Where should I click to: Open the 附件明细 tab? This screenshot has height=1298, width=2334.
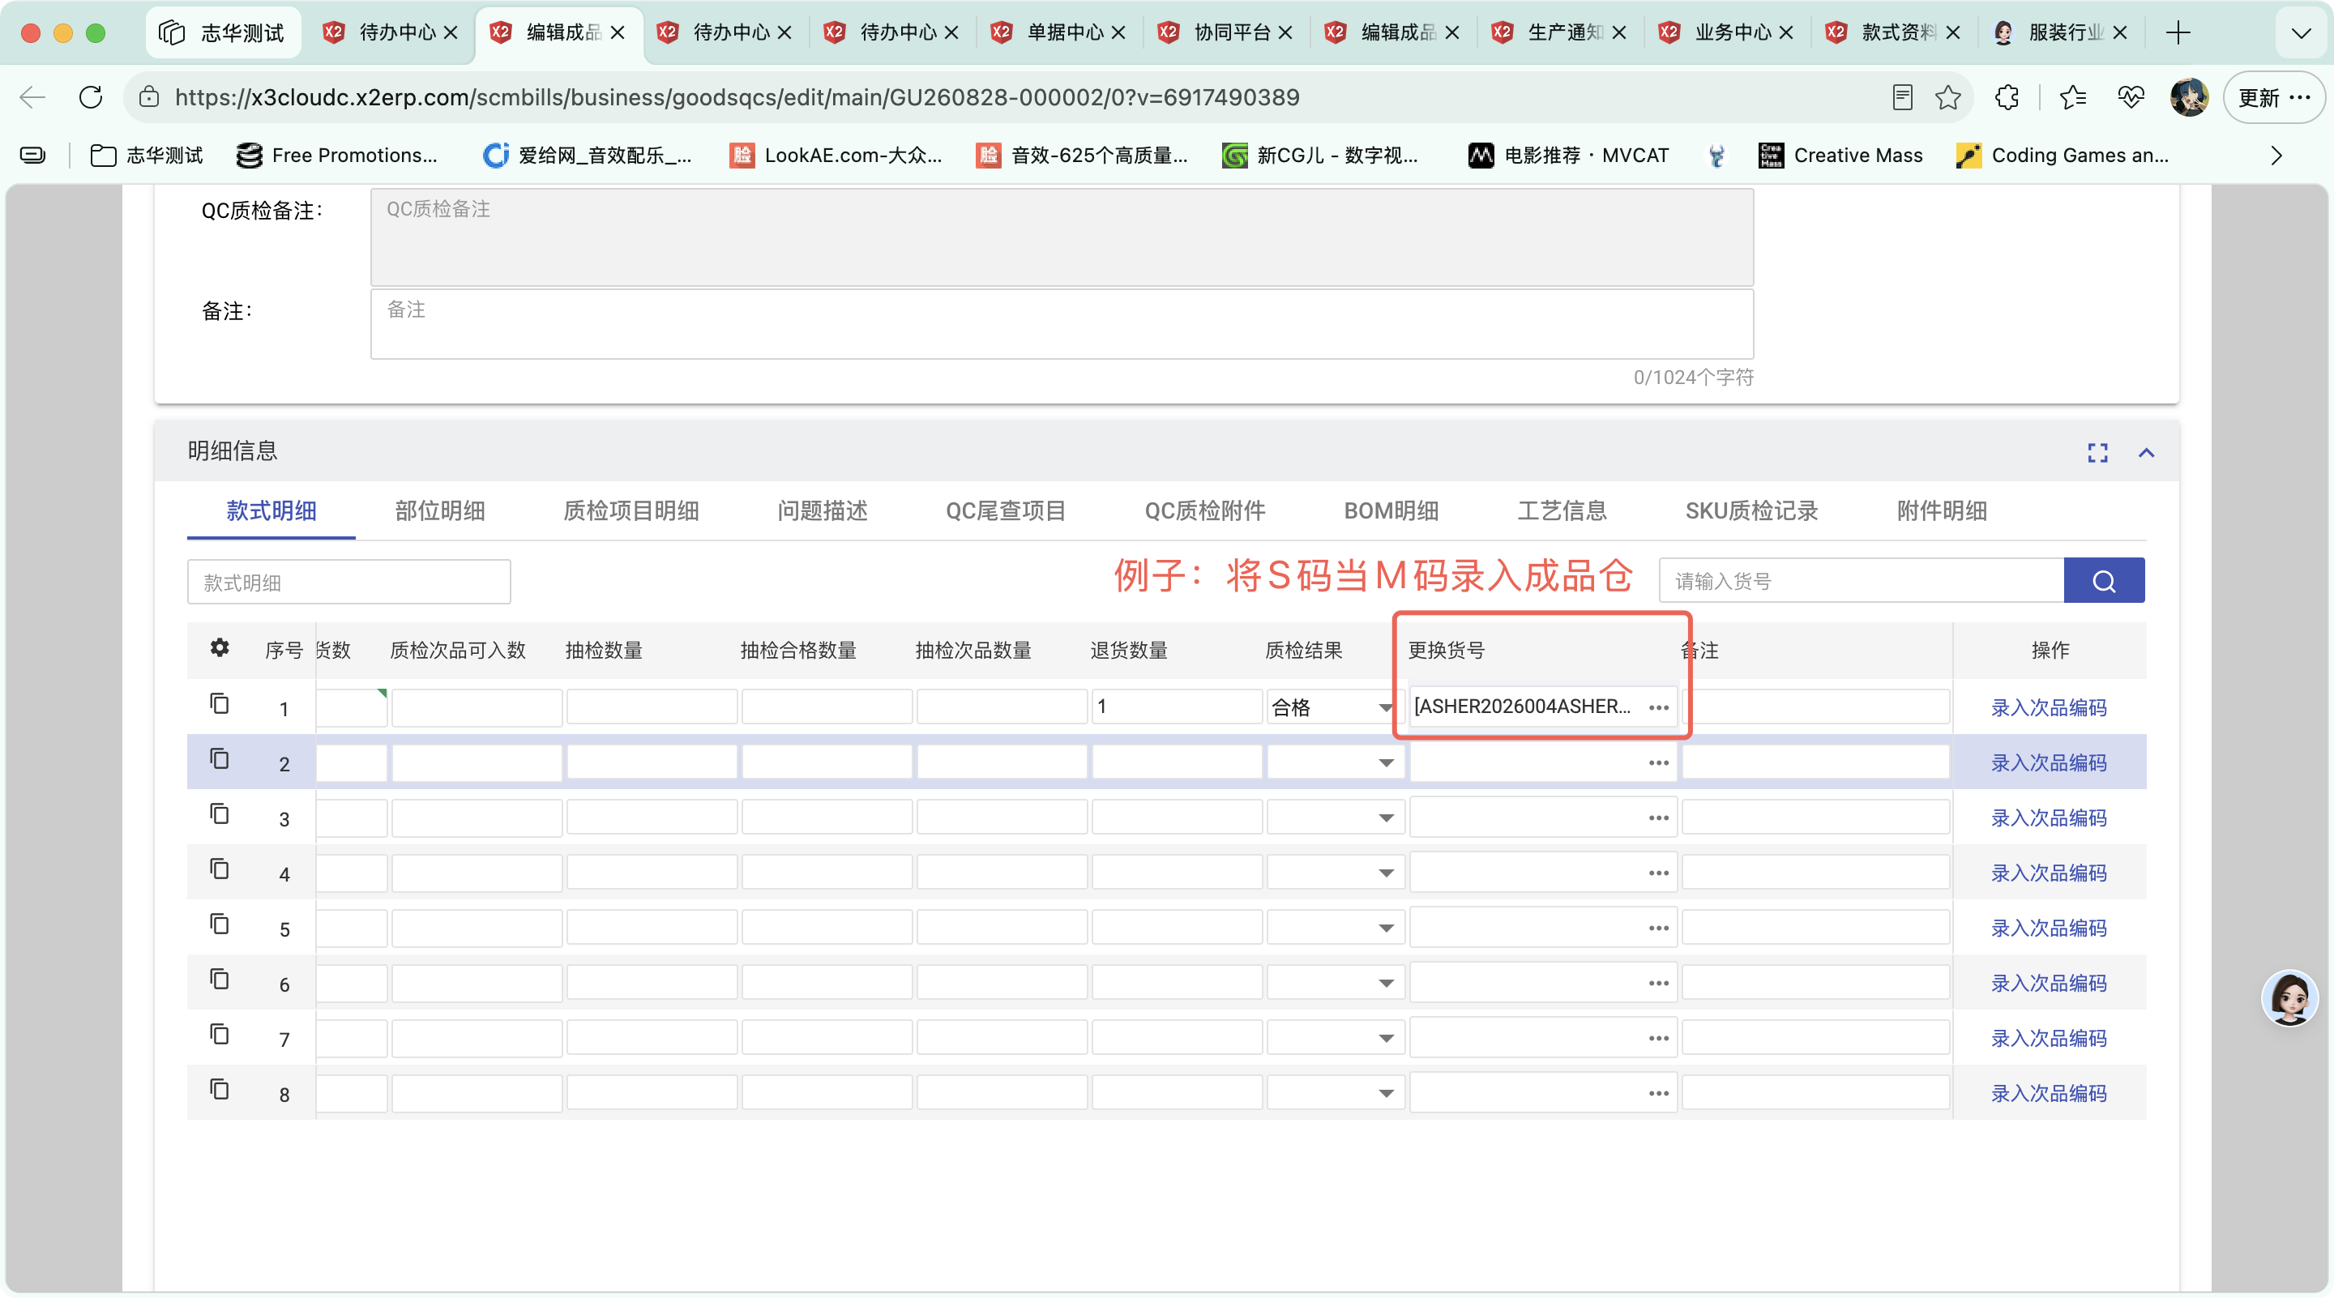pos(1942,511)
